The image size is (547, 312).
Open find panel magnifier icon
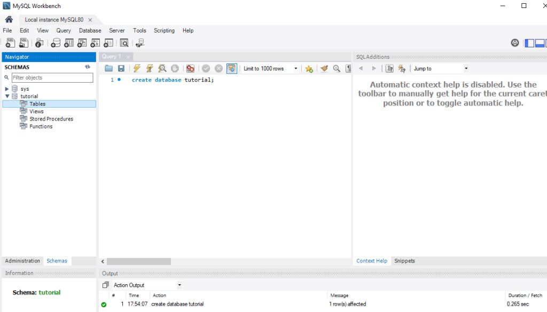[337, 69]
